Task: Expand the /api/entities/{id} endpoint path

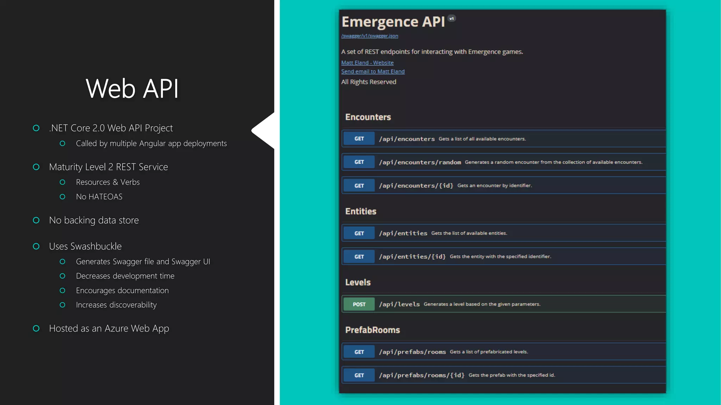Action: [x=412, y=257]
